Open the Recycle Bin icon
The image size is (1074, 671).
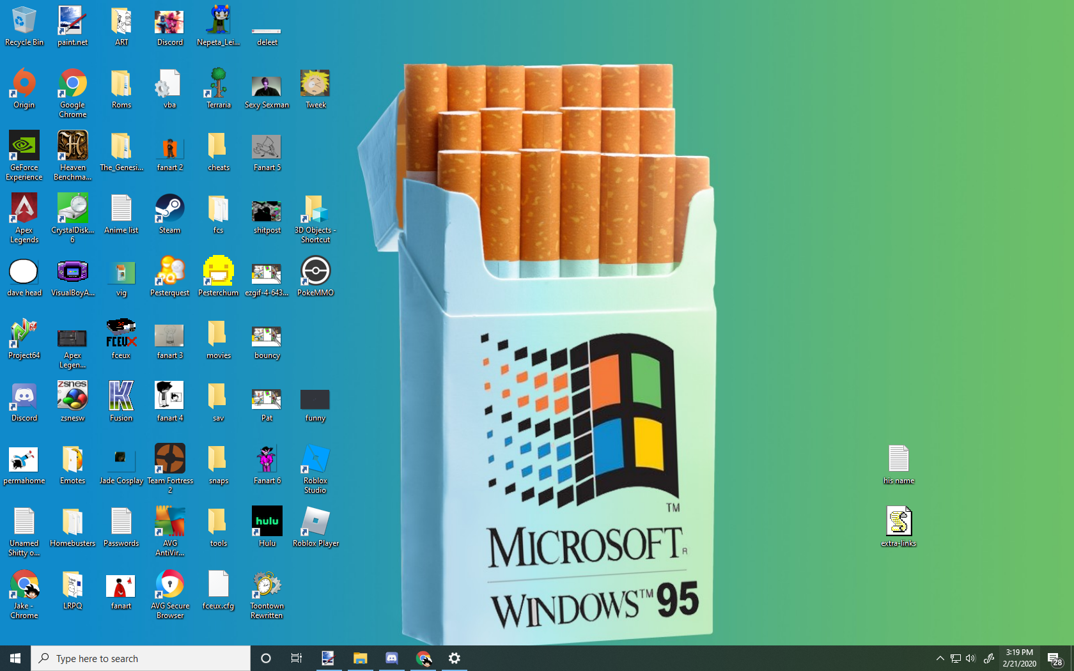pos(24,26)
